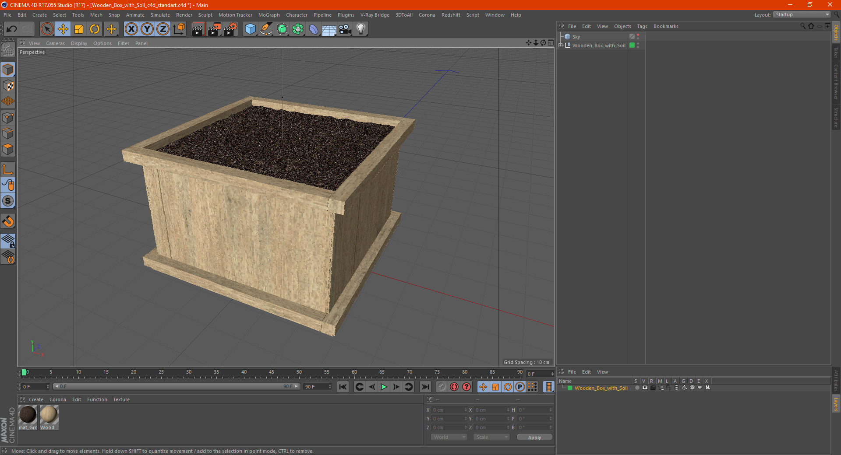This screenshot has height=455, width=841.
Task: Click the Apply button
Action: (x=534, y=437)
